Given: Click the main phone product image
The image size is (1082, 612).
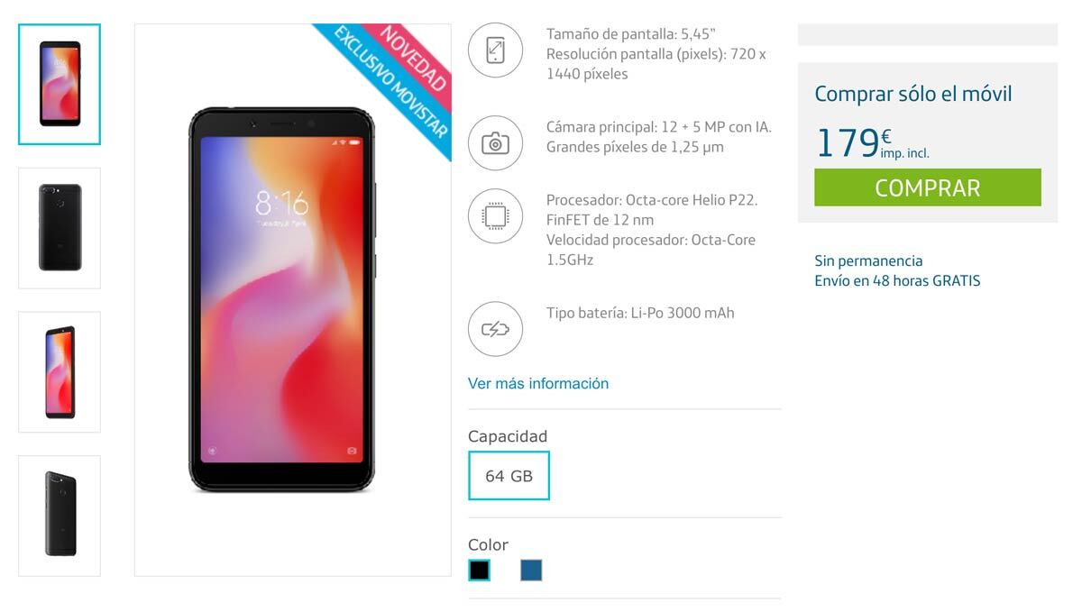Looking at the screenshot, I should (281, 300).
